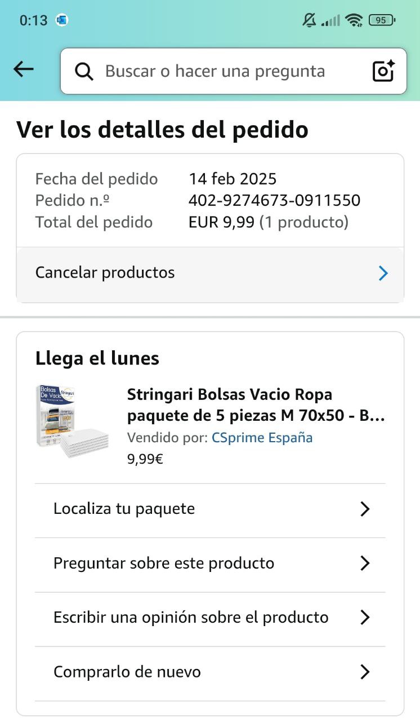Tap the Cancelar productos button

[105, 273]
